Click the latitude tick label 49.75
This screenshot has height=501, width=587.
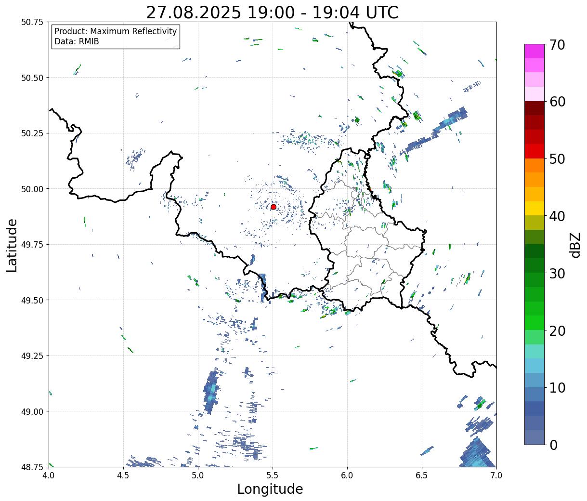tap(32, 245)
